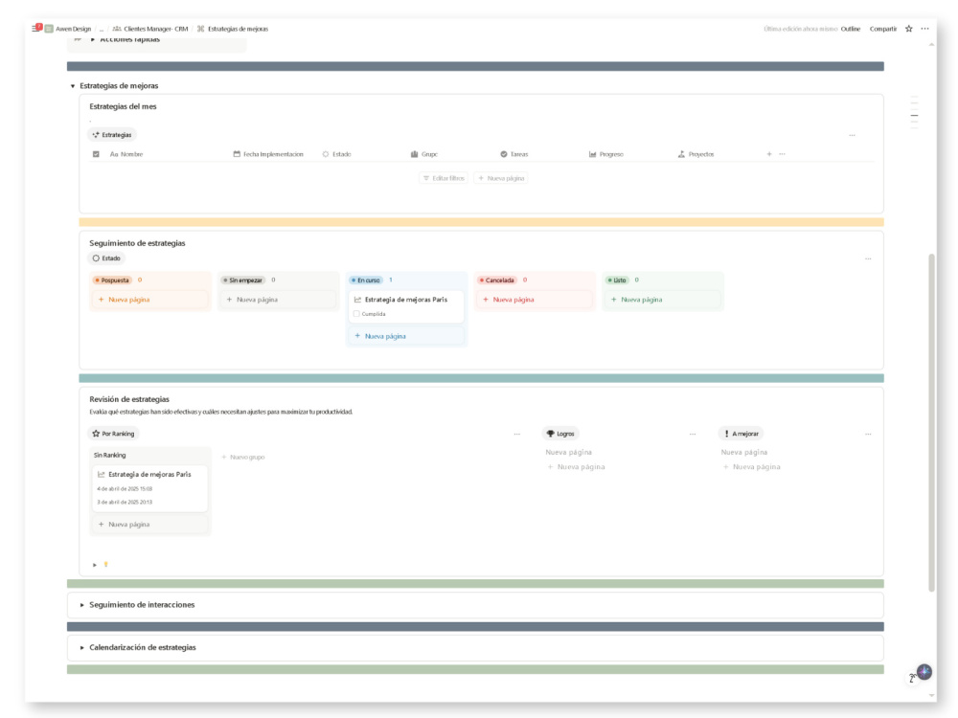958x718 pixels.
Task: Add Nueva página in Sin empezar column
Action: tap(279, 300)
